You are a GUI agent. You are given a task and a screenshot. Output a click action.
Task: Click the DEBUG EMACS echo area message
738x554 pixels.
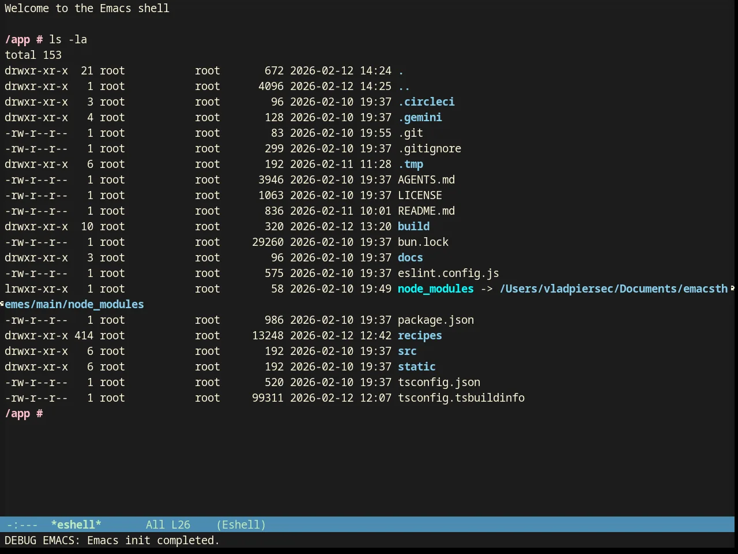click(x=112, y=540)
